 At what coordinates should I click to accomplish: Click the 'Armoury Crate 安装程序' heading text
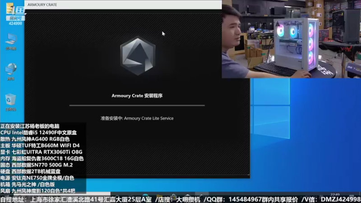137,96
